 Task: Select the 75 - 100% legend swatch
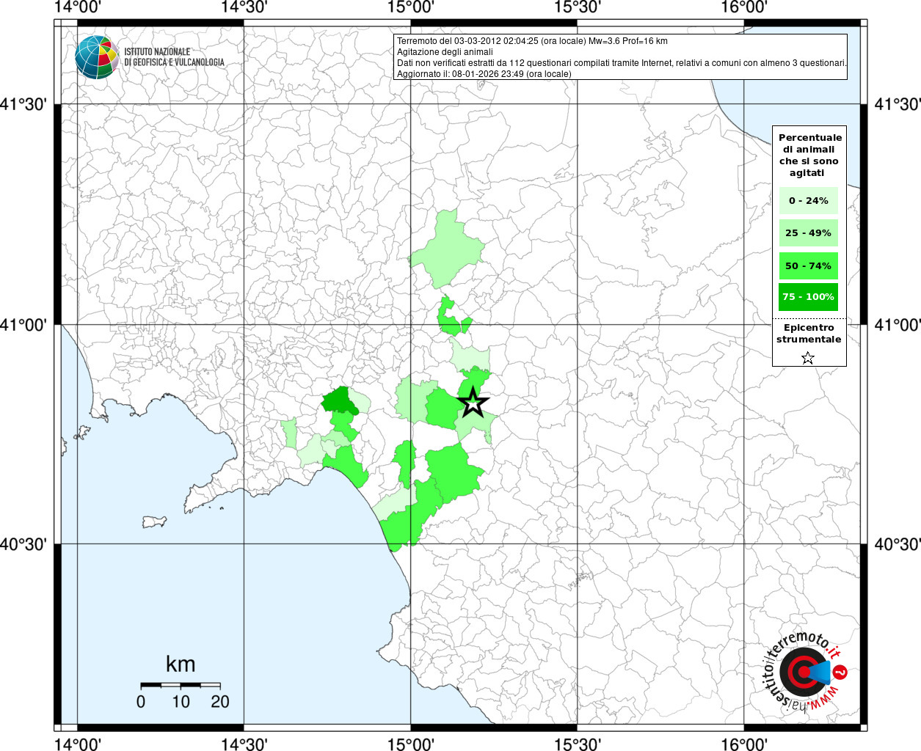click(808, 297)
